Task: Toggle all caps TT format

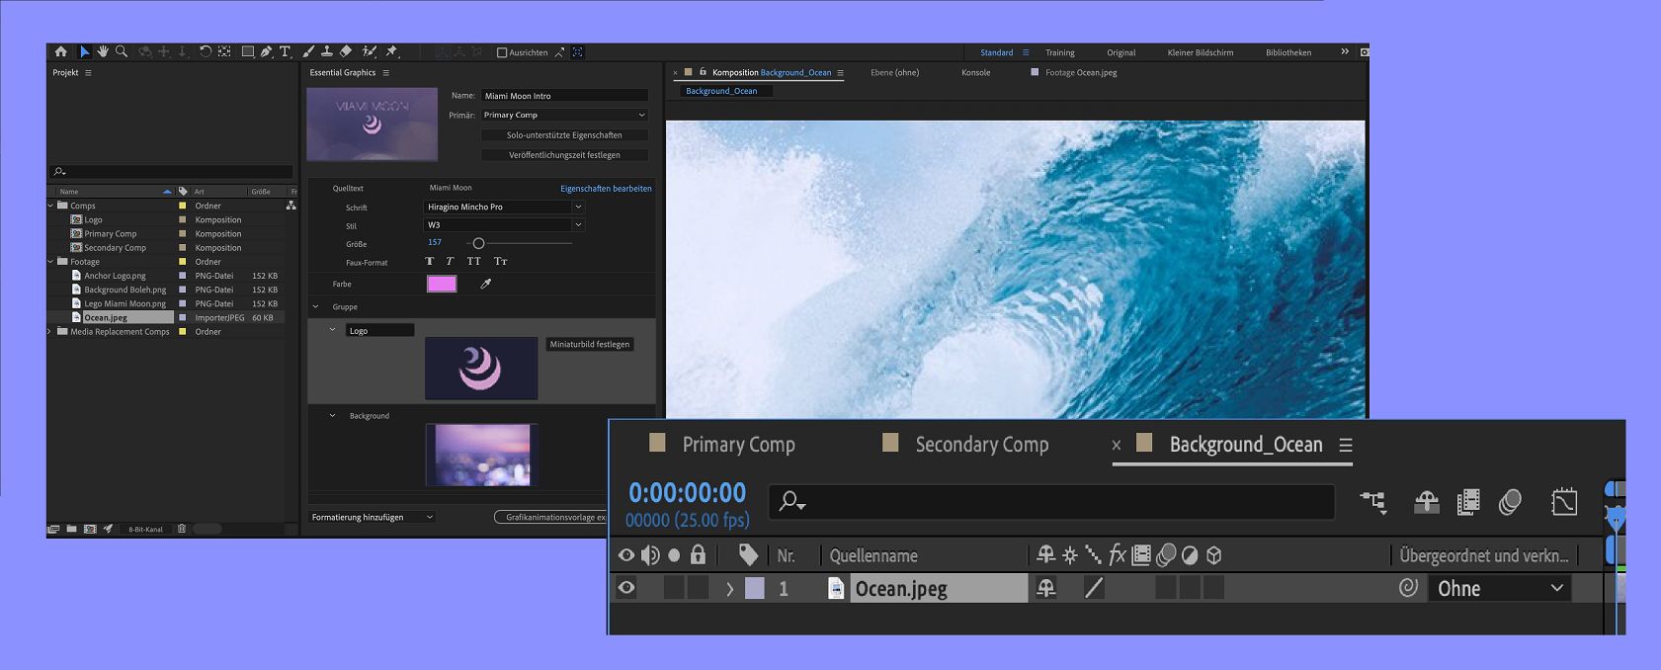Action: pyautogui.click(x=474, y=262)
